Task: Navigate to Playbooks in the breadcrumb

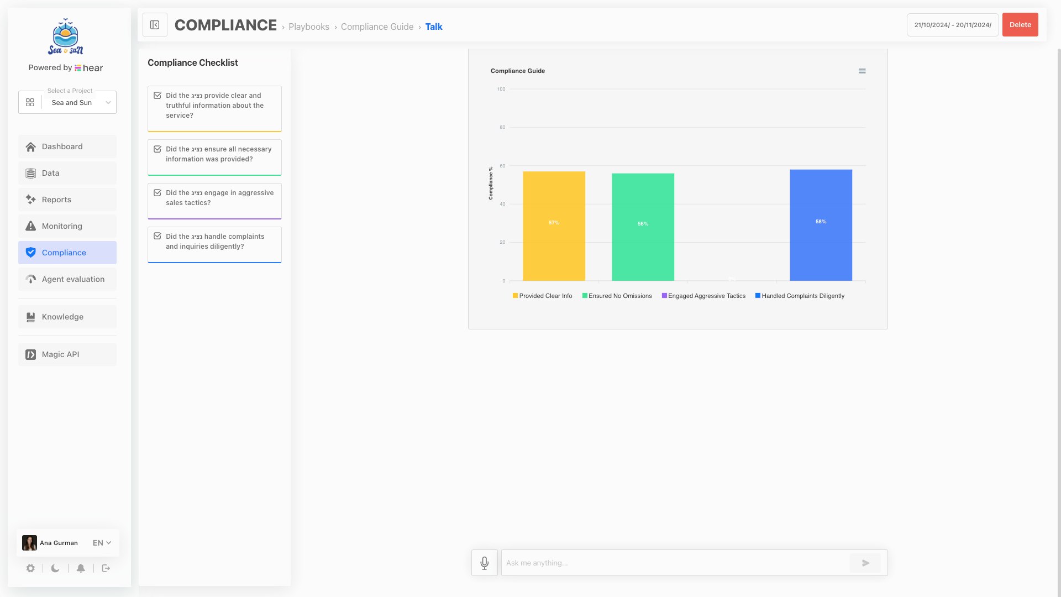Action: [309, 27]
